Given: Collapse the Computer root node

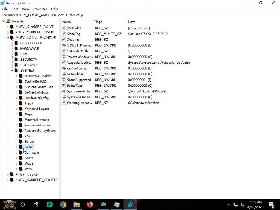Looking at the screenshot, I should [x=3, y=21].
